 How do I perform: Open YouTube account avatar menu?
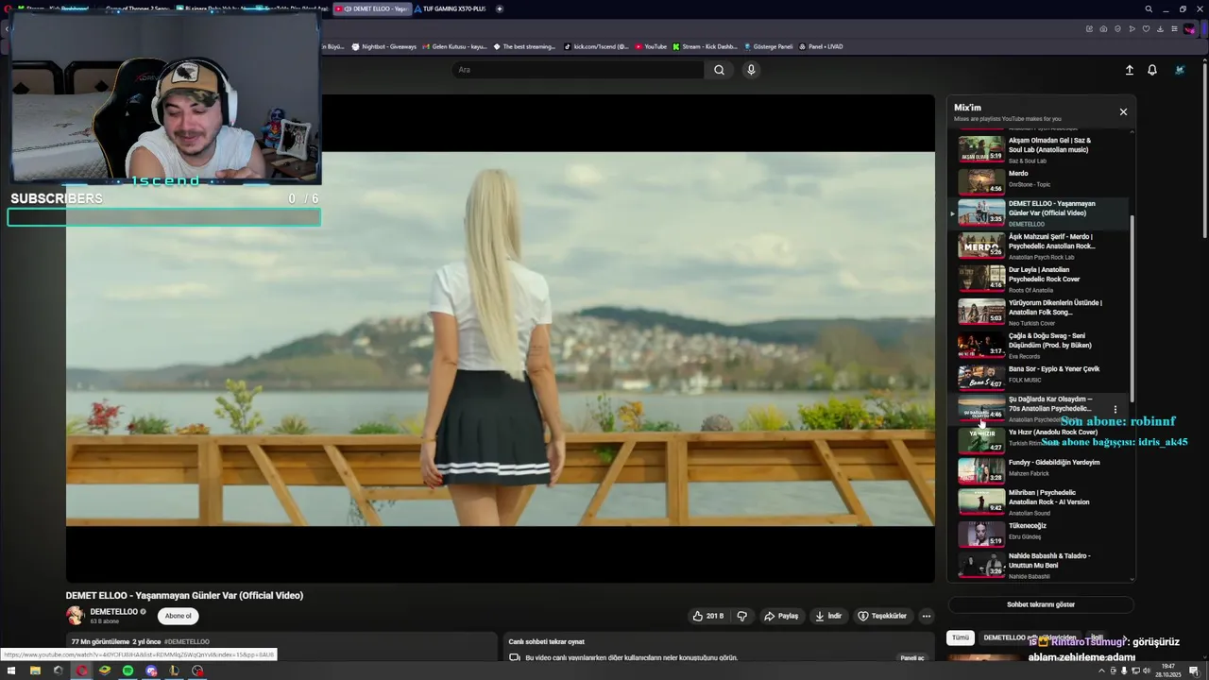click(x=1180, y=70)
